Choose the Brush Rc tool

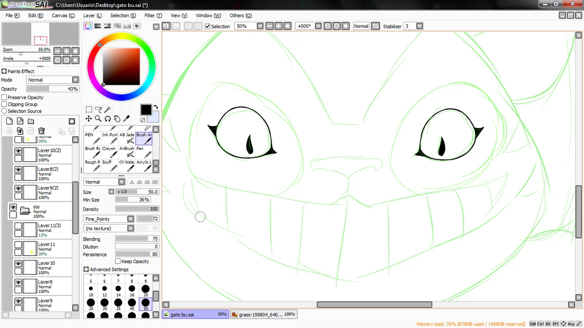[x=92, y=152]
